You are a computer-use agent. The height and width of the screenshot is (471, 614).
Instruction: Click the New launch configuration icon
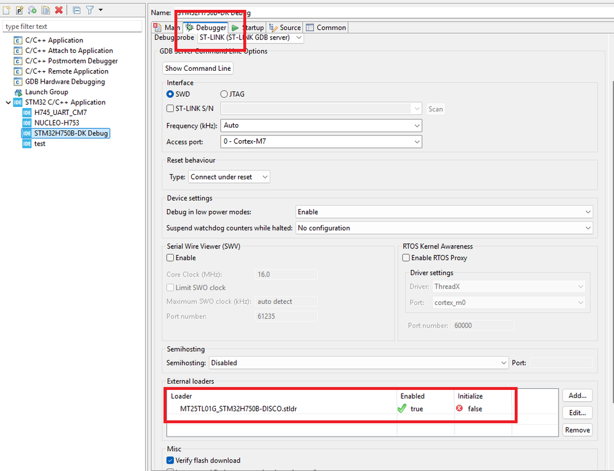[7, 10]
